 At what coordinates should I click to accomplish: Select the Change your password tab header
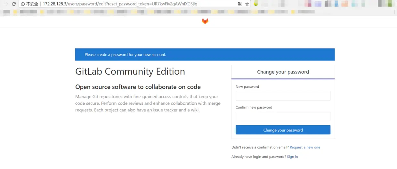coord(283,72)
